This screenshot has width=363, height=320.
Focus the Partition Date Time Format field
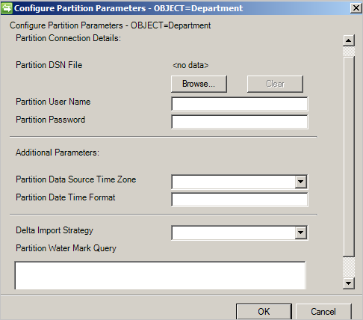coord(240,200)
